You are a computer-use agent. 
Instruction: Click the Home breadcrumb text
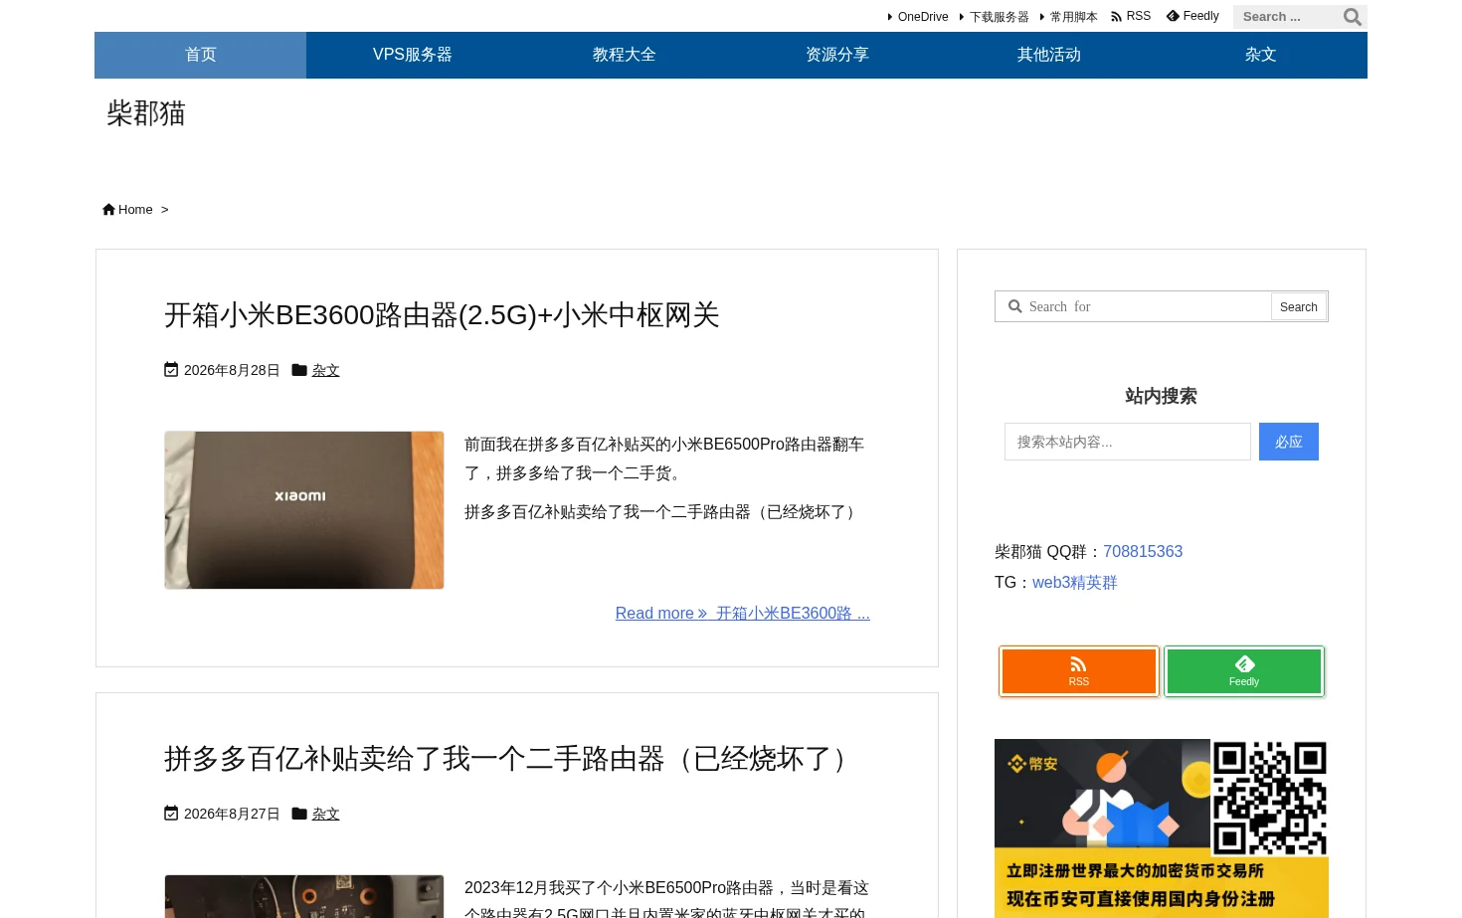pos(135,210)
